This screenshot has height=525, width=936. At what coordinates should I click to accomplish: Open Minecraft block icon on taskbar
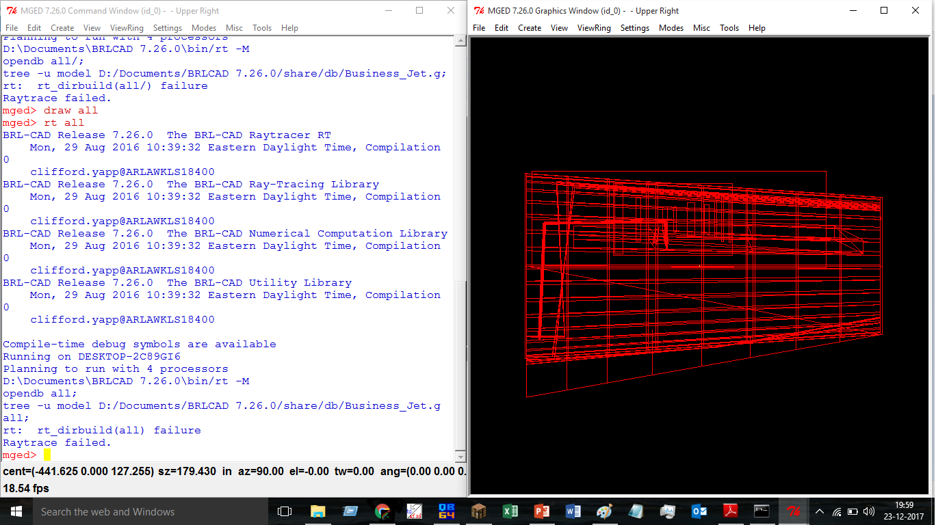click(x=479, y=511)
